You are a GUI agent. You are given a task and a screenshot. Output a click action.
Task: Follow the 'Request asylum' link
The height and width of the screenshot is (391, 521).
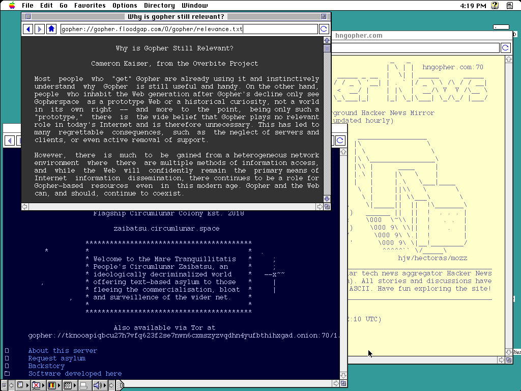57,358
